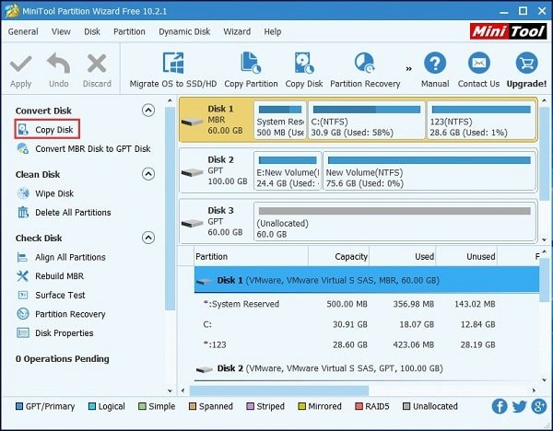Collapse the Check Disk section
The width and height of the screenshot is (553, 431).
[148, 238]
